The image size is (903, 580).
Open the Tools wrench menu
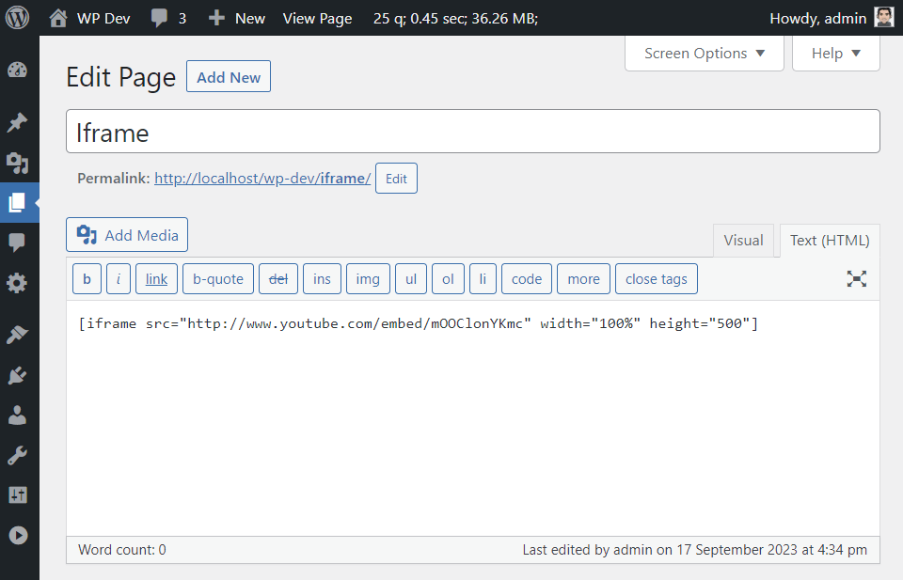[x=17, y=456]
